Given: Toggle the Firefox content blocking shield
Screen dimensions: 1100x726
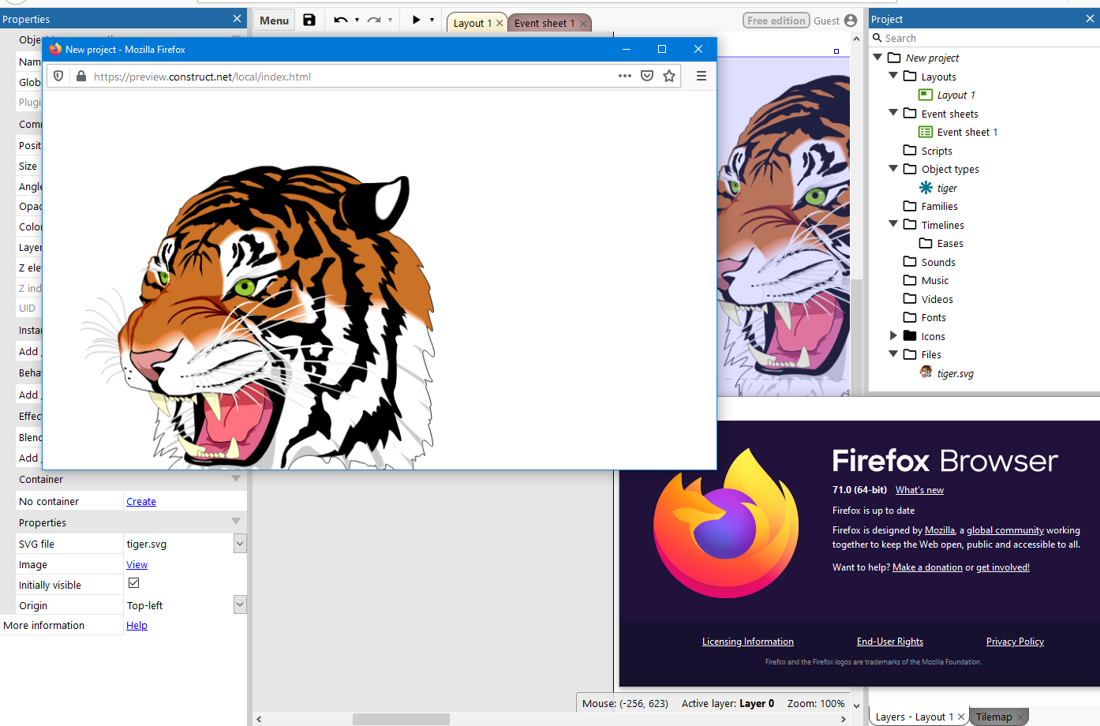Looking at the screenshot, I should [58, 76].
